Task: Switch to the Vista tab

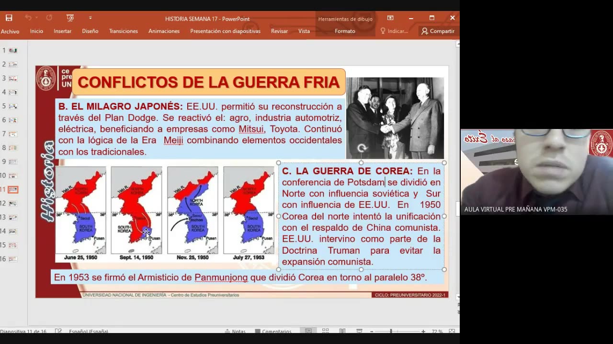Action: 304,31
